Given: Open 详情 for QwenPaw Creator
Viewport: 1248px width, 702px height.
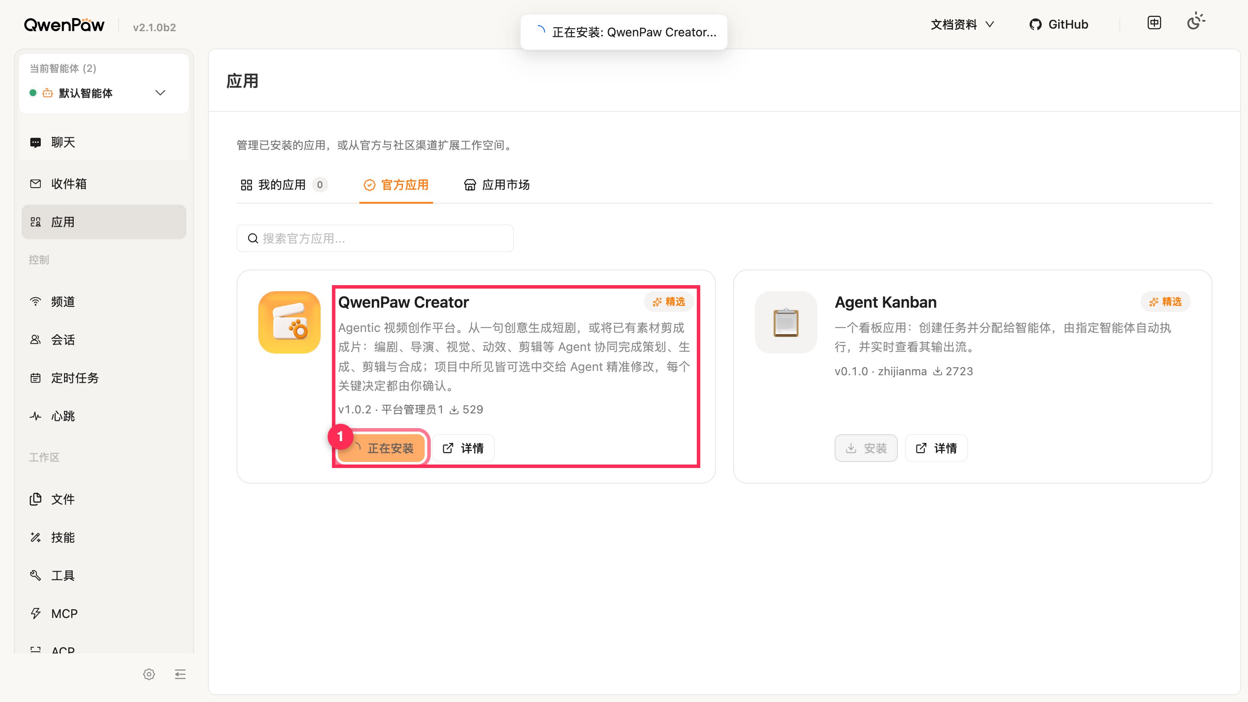Looking at the screenshot, I should click(463, 448).
